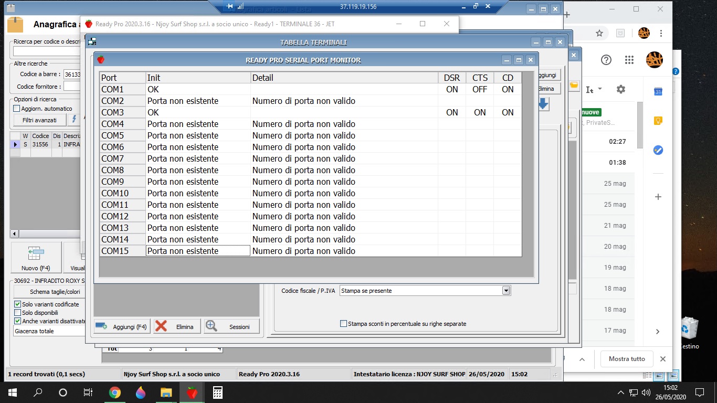Click the OFF value under CTS for COM1
The image size is (717, 403).
[x=480, y=89]
